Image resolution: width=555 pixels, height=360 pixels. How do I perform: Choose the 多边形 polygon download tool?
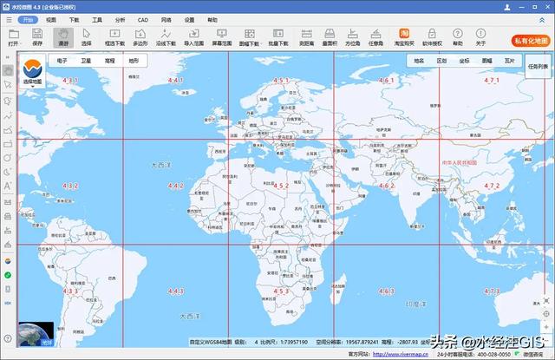[141, 36]
